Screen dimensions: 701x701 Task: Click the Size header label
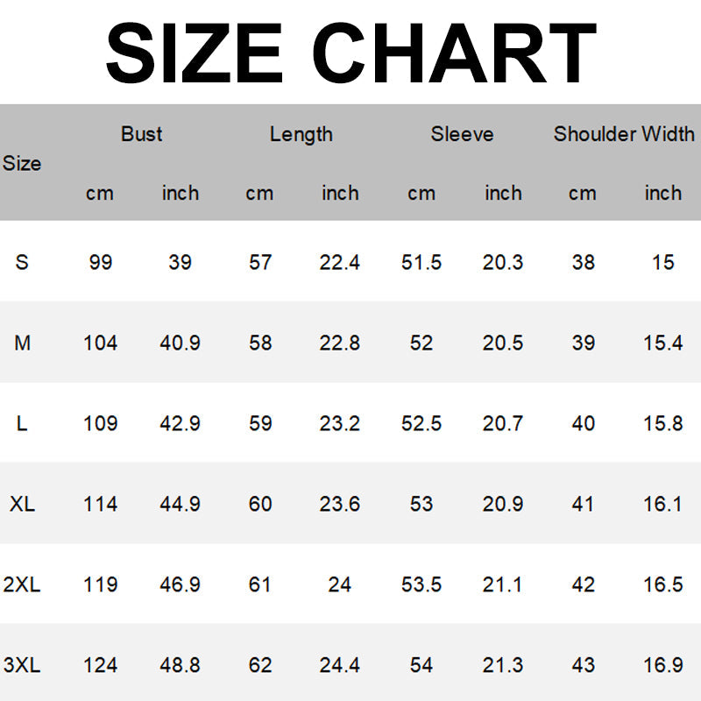[22, 163]
